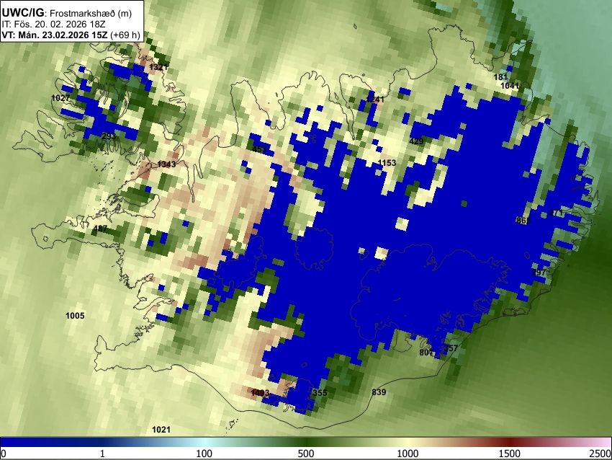Select the 429 map label
612x460 pixels.
point(416,141)
